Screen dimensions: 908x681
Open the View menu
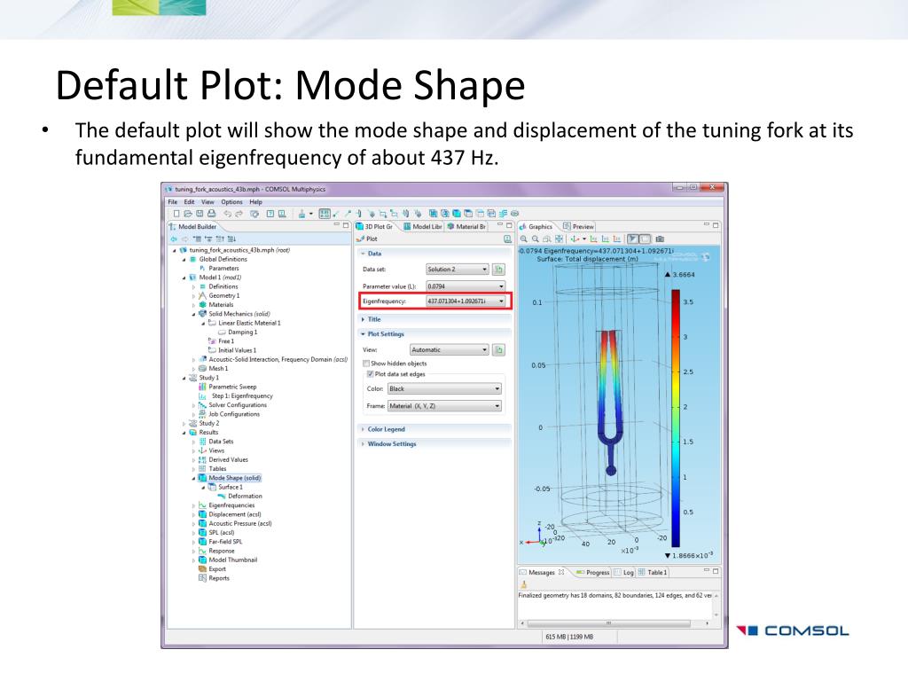tap(207, 202)
